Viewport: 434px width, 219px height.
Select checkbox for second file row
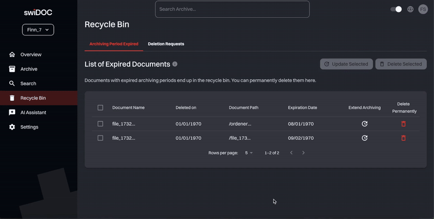tap(100, 138)
